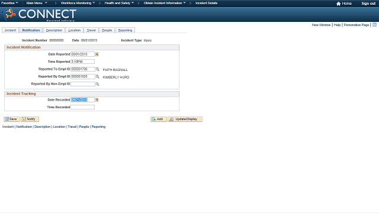Click Incident Tracking section header
Viewport: 379px width, 213px height.
click(x=92, y=93)
